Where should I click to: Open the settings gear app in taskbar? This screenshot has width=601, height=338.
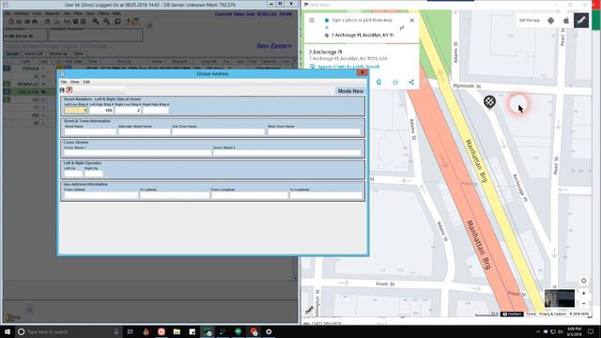pyautogui.click(x=269, y=331)
